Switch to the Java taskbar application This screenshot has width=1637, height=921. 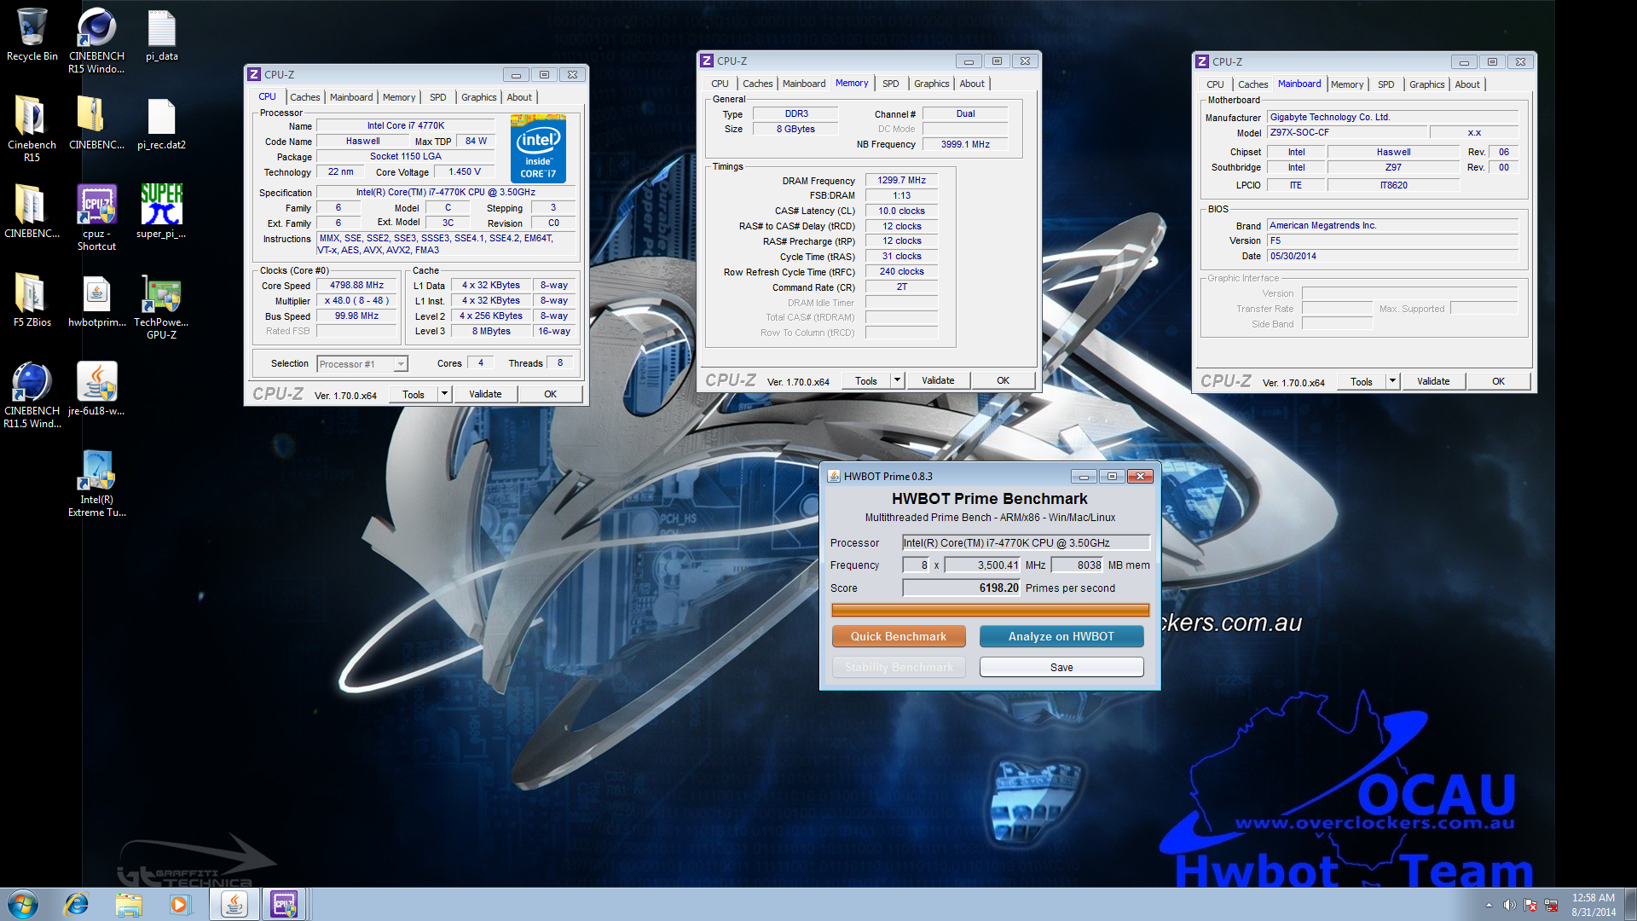click(234, 904)
